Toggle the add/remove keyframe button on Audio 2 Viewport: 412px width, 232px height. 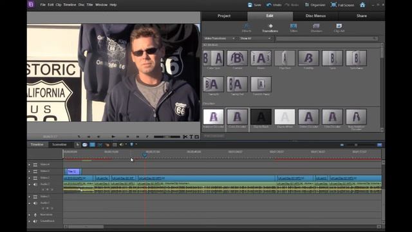(48, 189)
